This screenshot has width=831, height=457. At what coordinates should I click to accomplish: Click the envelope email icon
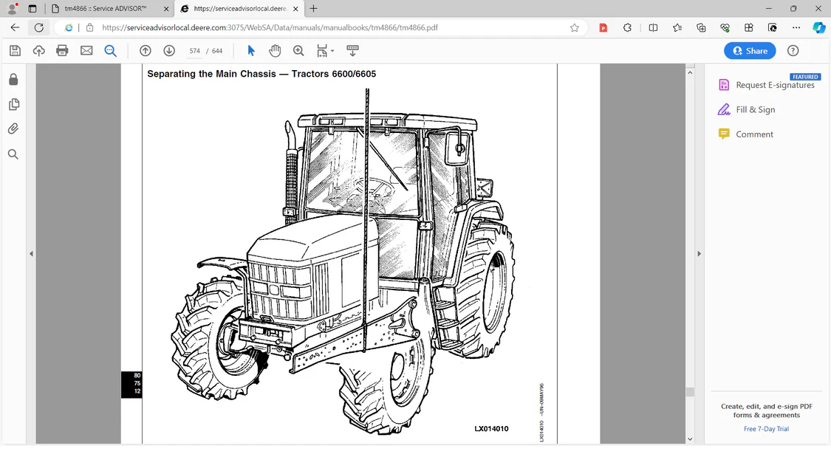pyautogui.click(x=86, y=51)
